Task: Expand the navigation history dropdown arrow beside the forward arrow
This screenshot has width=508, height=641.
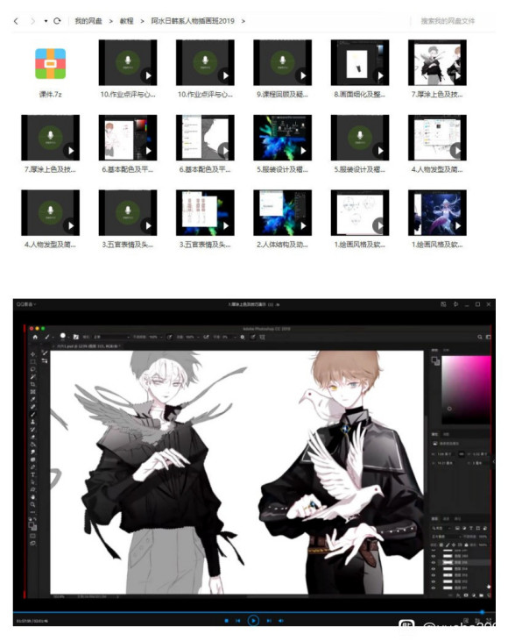Action: click(x=46, y=21)
